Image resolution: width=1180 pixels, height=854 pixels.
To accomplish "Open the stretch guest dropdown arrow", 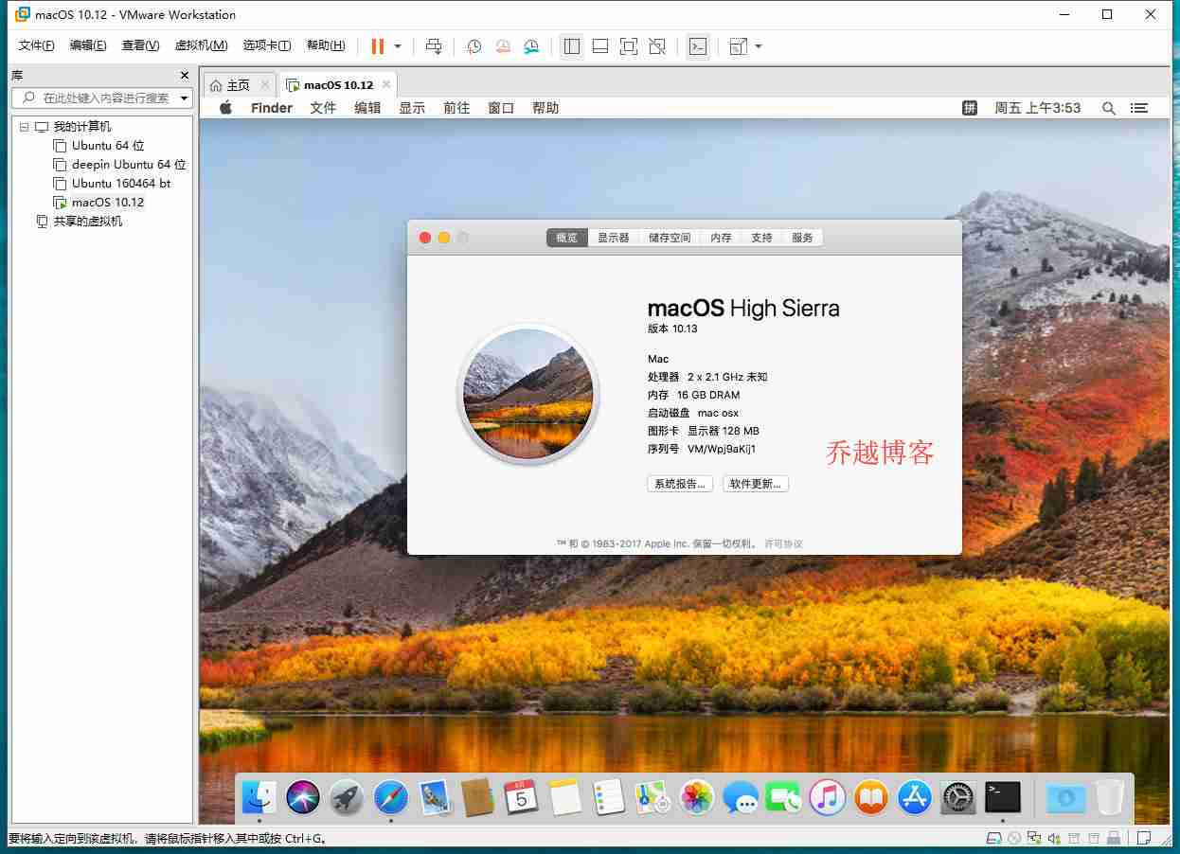I will (x=759, y=46).
